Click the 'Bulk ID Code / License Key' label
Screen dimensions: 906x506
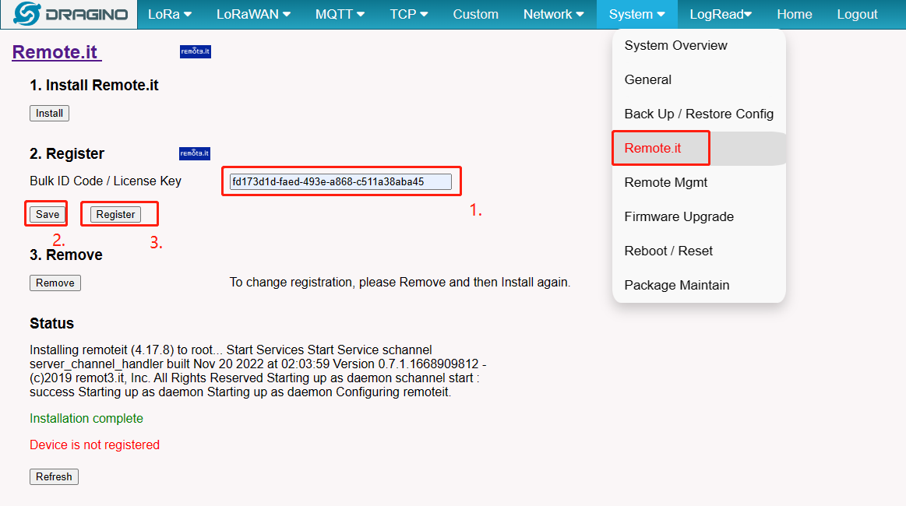(106, 181)
